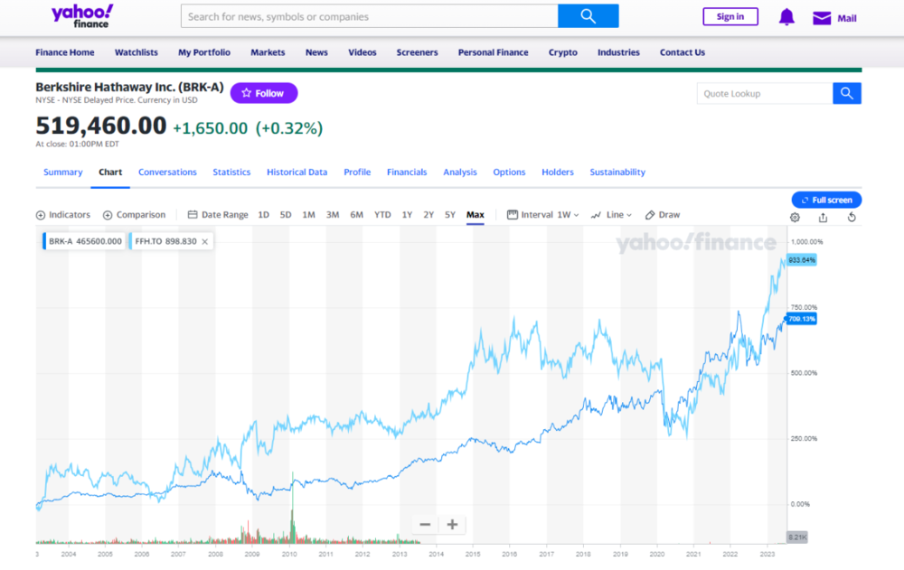
Task: Go to Finance Home
Action: (x=64, y=51)
